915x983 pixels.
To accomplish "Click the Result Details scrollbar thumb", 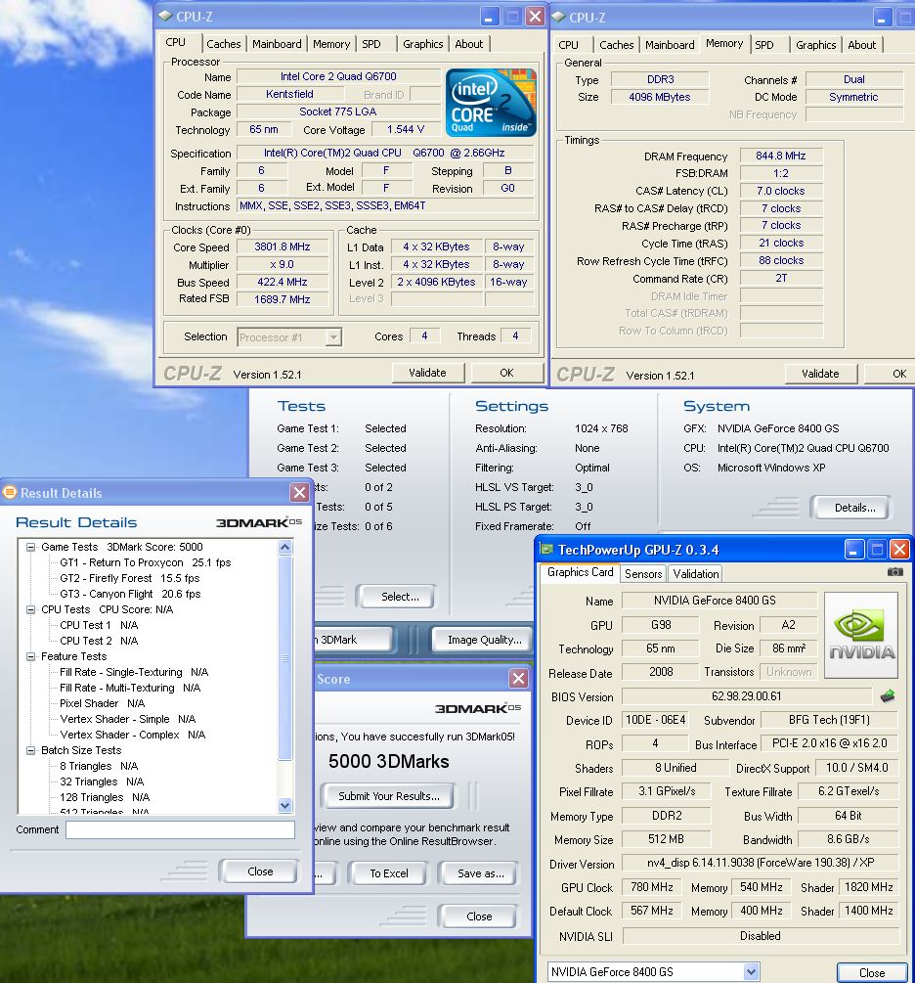I will (x=284, y=657).
